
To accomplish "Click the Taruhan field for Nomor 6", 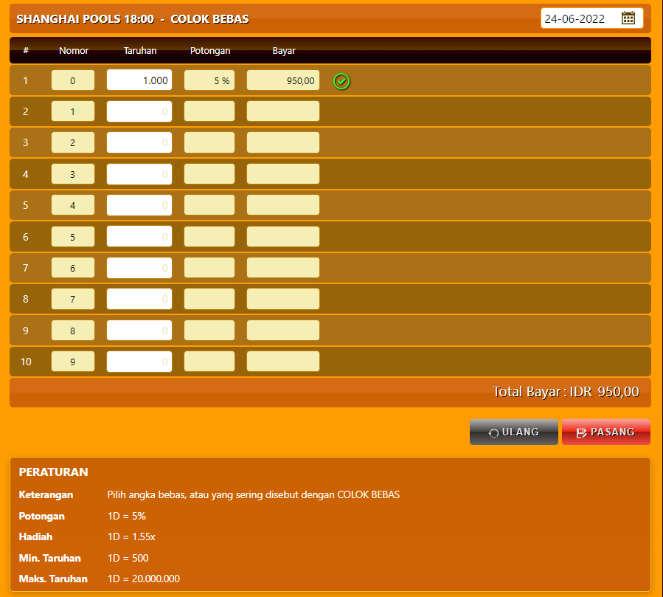I will tap(139, 268).
